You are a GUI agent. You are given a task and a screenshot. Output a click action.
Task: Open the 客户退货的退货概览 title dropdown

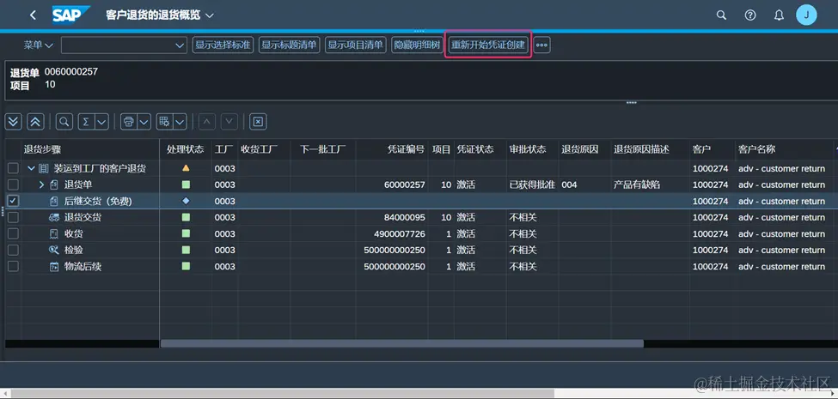pos(210,15)
